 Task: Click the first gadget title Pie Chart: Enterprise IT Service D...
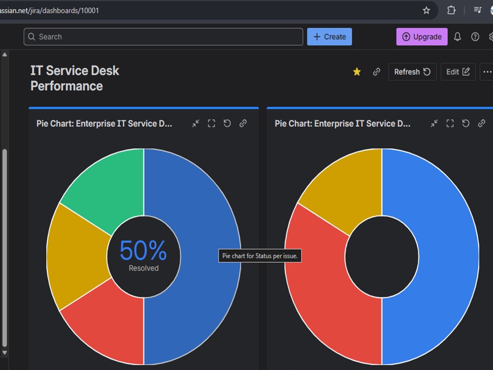(104, 123)
